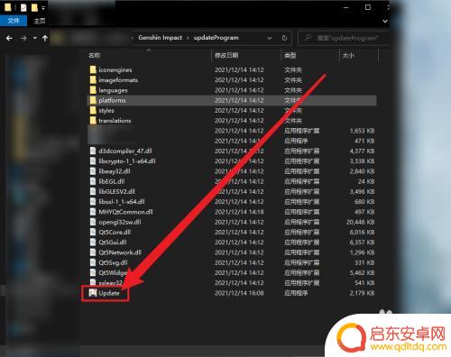Switch to the 主页 ribbon tab
This screenshot has height=357, width=451.
pyautogui.click(x=40, y=21)
